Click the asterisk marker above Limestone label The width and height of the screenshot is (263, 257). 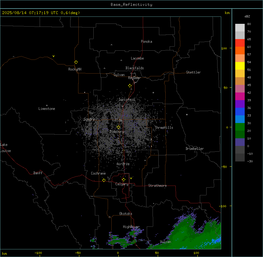coord(47,106)
